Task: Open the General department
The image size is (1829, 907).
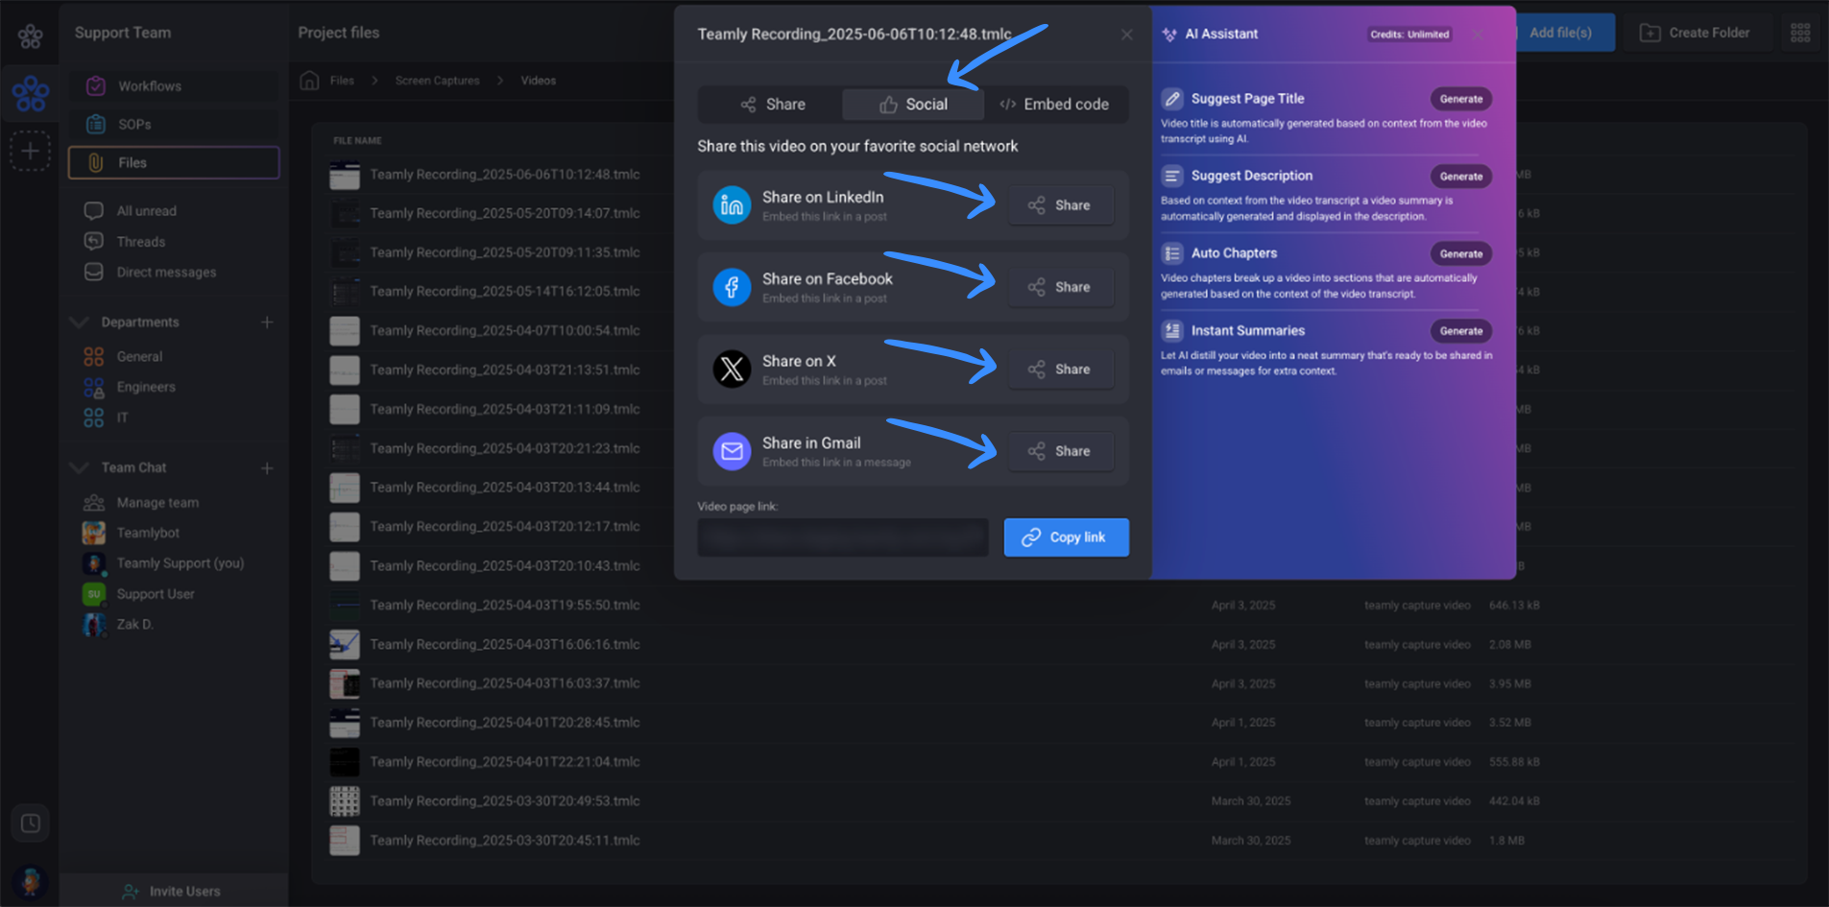Action: 139,357
